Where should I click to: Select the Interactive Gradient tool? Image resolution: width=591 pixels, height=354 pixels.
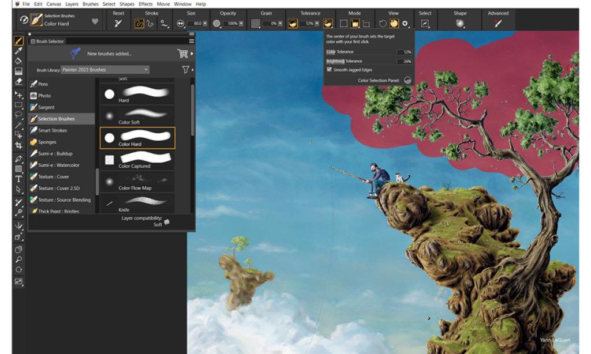(x=18, y=71)
